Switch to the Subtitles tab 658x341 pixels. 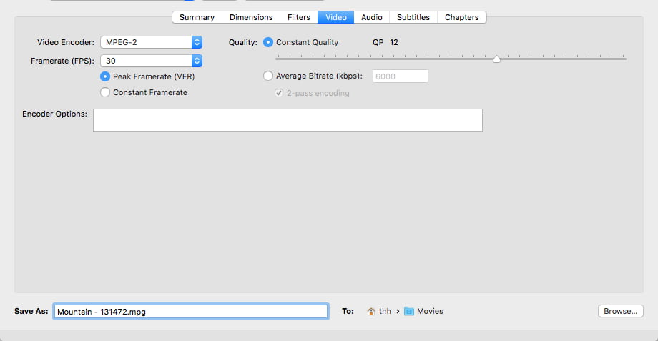click(413, 17)
